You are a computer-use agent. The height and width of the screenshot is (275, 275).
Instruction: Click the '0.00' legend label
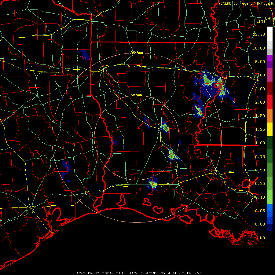(260, 224)
